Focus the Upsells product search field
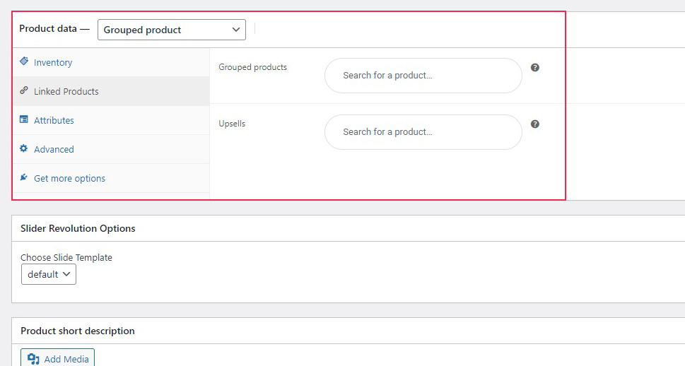Screen dimensions: 685x366 [x=423, y=132]
